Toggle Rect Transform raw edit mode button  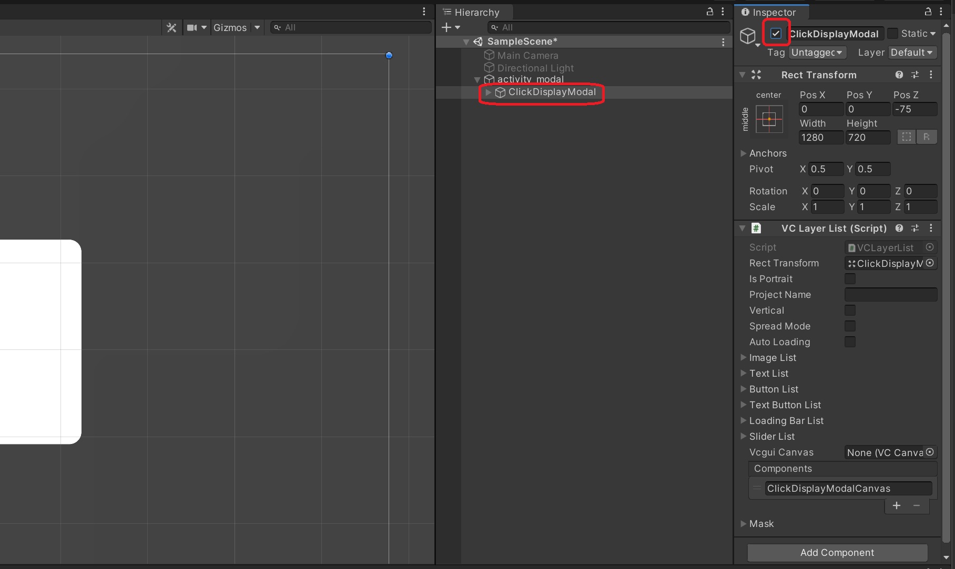926,137
